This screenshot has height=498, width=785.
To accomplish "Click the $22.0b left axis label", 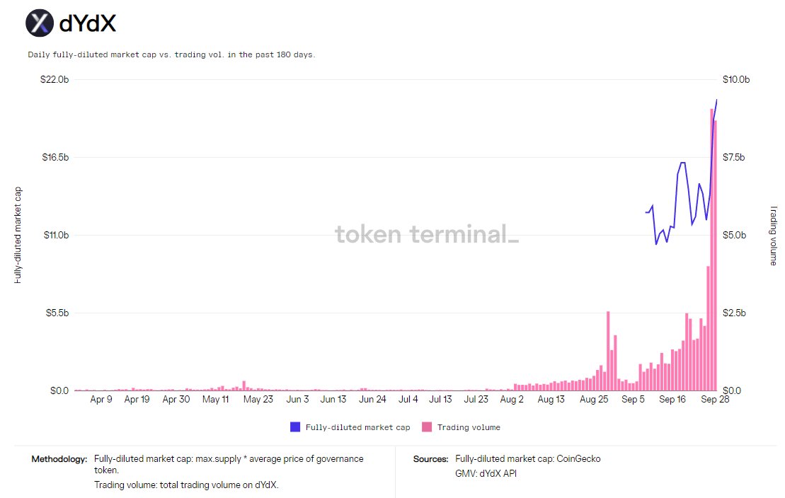I will click(55, 79).
